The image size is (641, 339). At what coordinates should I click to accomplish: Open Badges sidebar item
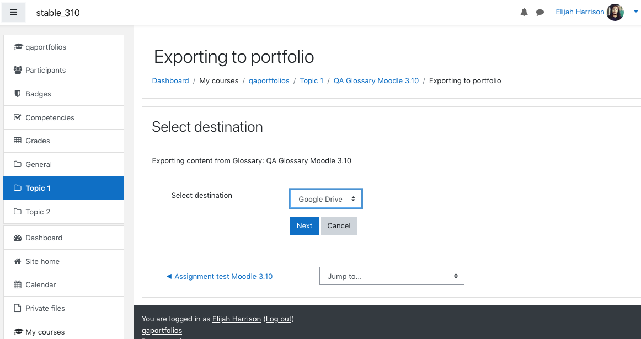pyautogui.click(x=64, y=94)
